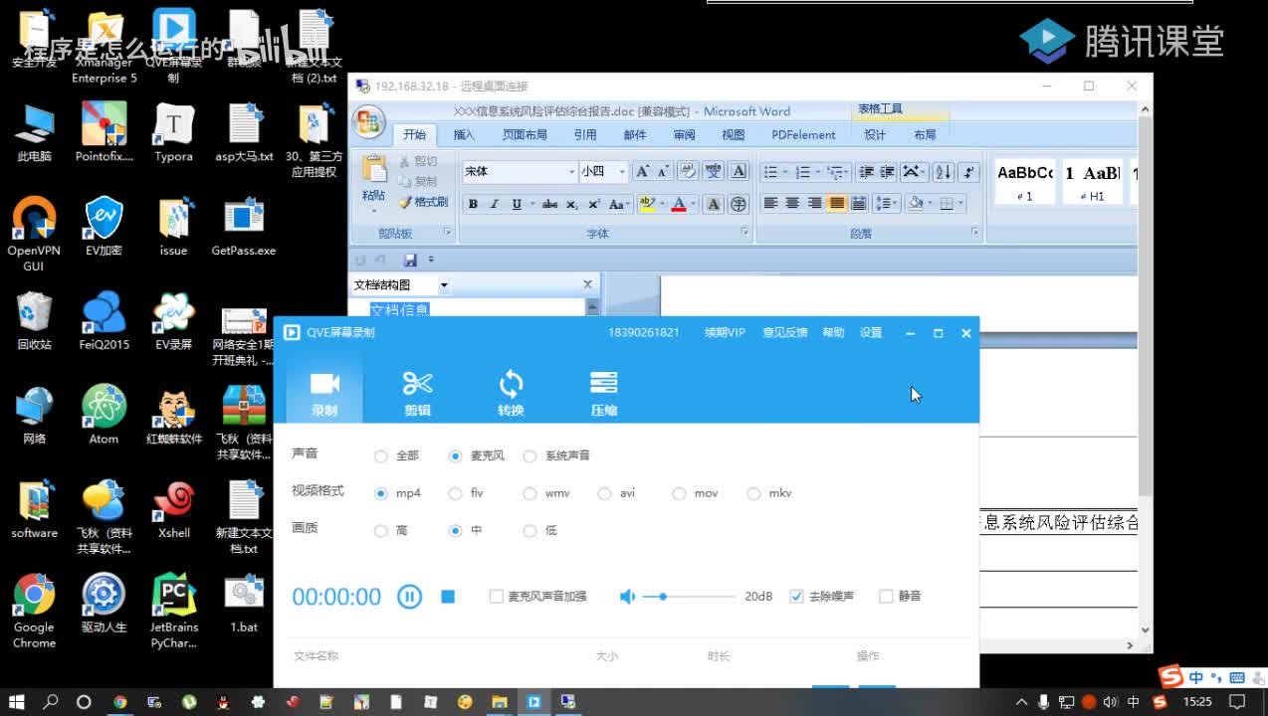
Task: Click the pause recording button
Action: [409, 597]
